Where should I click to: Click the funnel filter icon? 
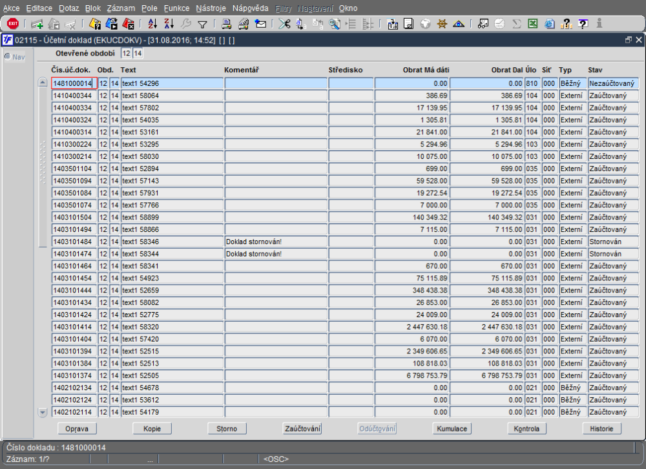click(202, 25)
